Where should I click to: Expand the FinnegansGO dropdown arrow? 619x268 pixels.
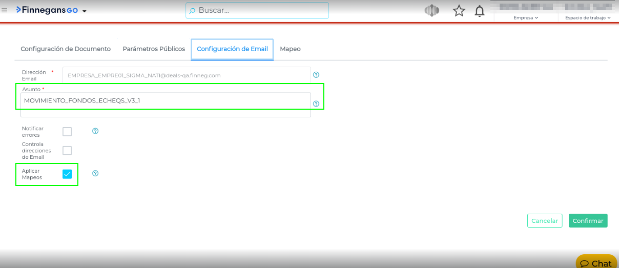click(x=85, y=11)
